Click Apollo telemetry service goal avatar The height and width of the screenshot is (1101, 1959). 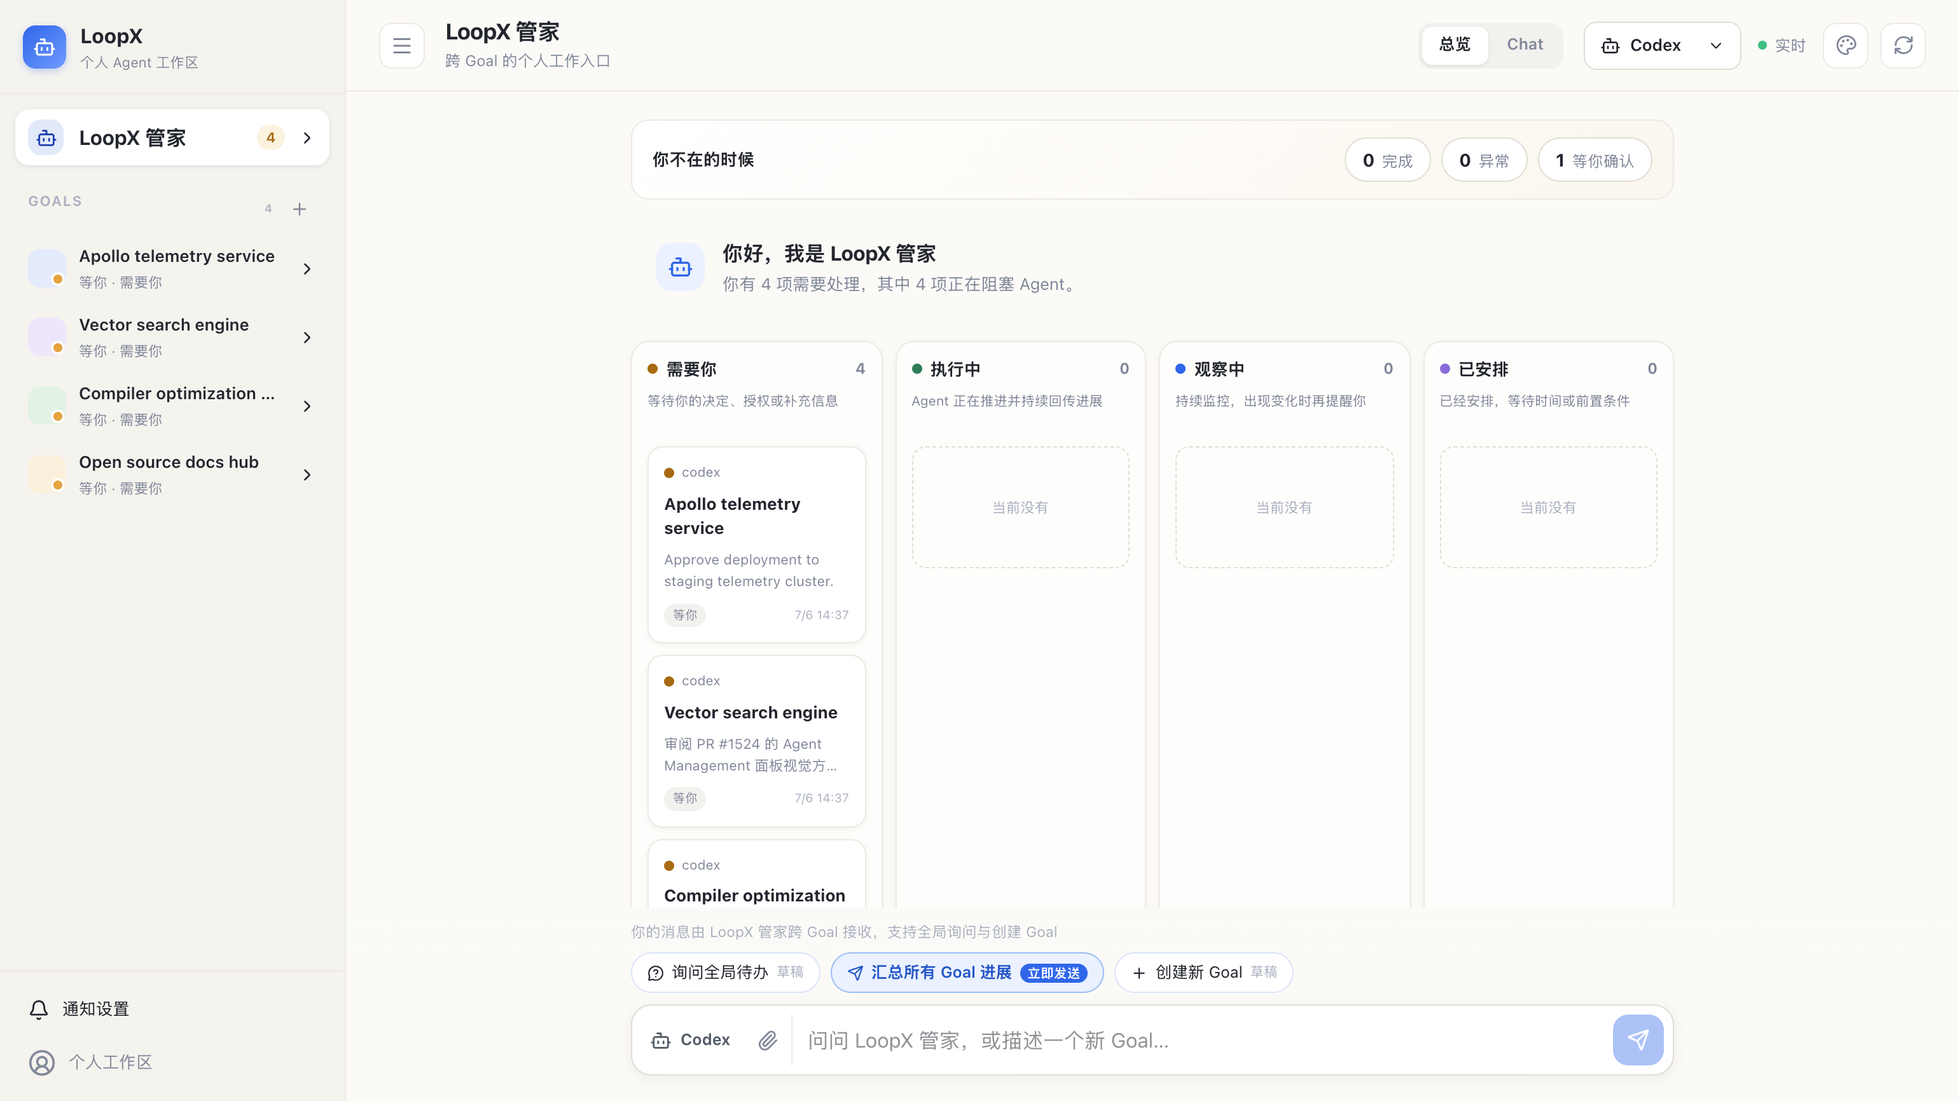(x=46, y=268)
